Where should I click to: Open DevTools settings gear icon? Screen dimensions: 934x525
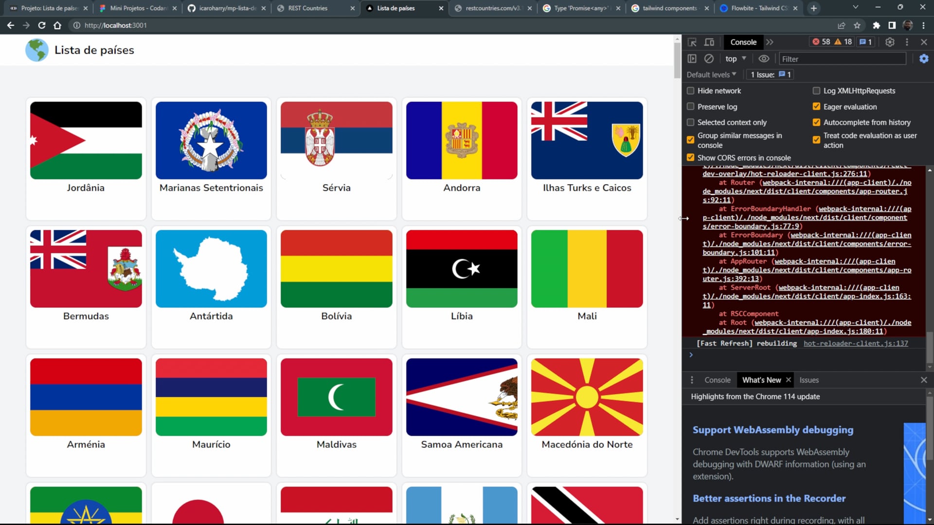890,42
